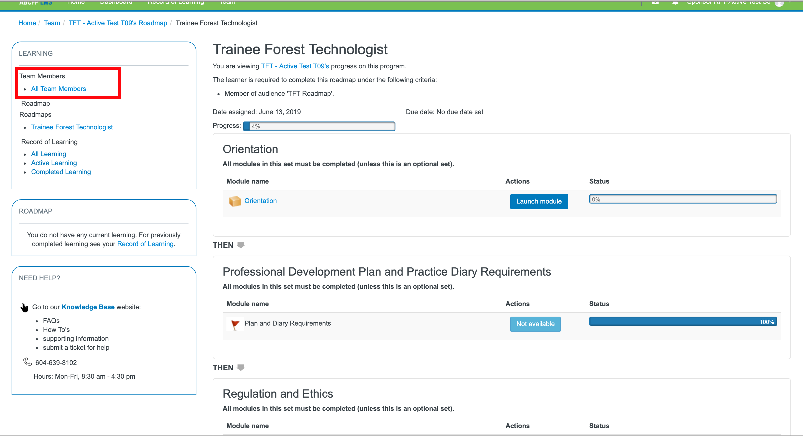Click the phone icon beside 604-639-8102

tap(27, 362)
